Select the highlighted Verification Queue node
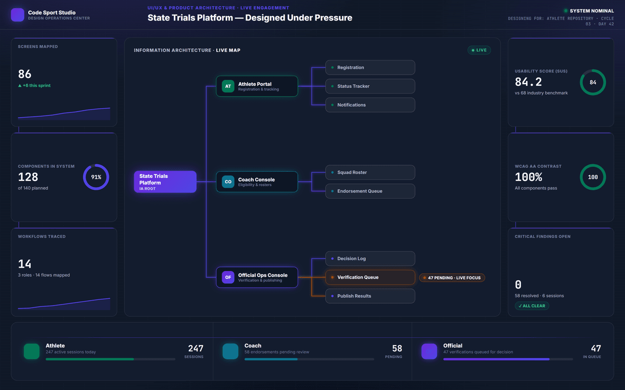This screenshot has width=625, height=390. (x=370, y=277)
